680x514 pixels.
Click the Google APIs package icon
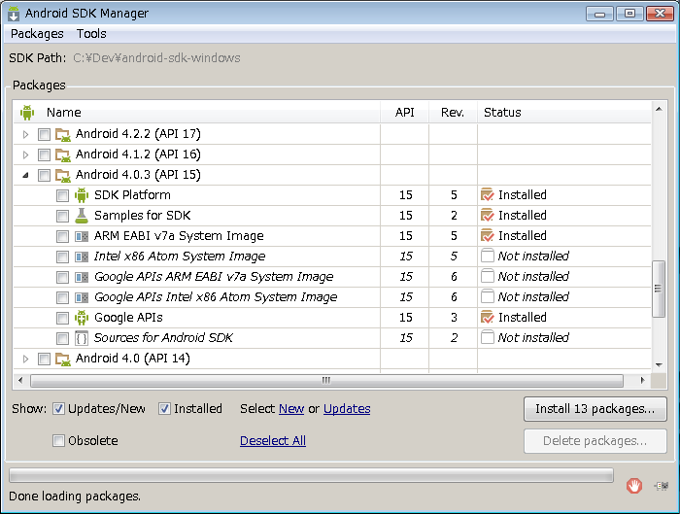(x=82, y=318)
